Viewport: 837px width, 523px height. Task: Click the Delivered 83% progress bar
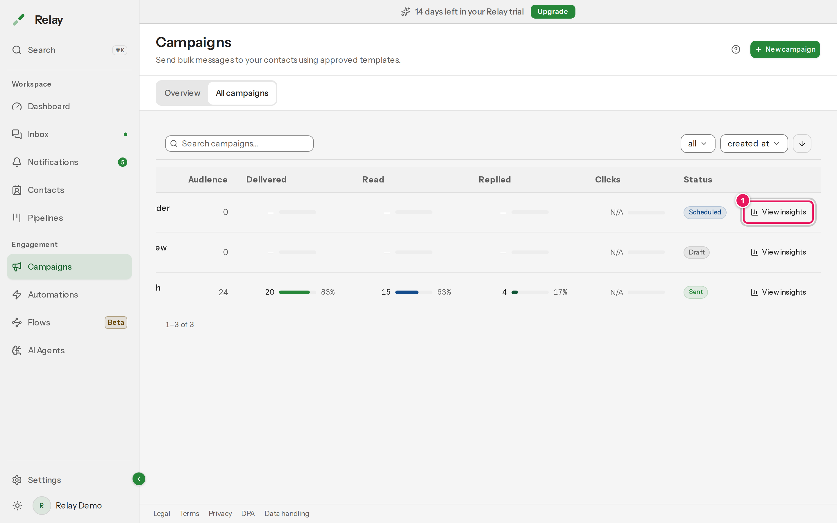click(297, 292)
